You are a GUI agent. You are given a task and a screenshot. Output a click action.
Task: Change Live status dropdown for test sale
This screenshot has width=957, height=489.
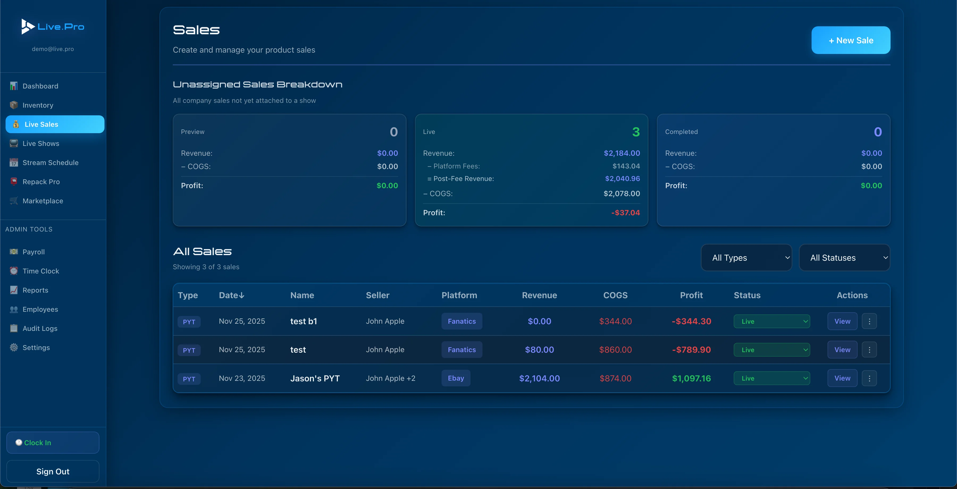(772, 350)
